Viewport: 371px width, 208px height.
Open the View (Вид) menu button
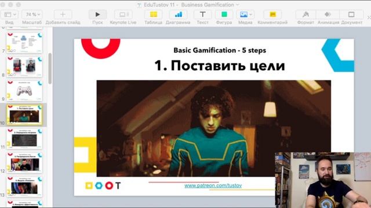(9, 14)
